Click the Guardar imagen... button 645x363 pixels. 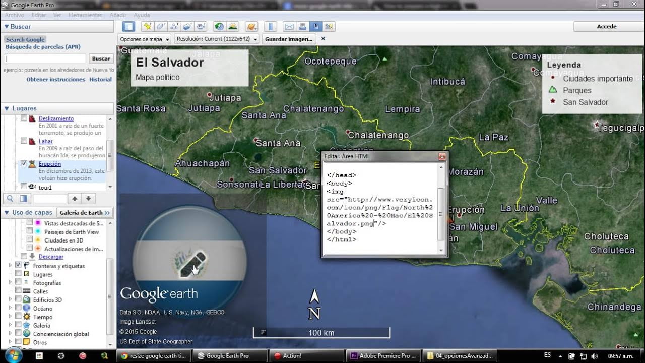point(289,39)
